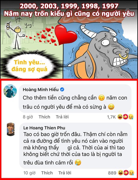Click the sad reaction on first comment
The width and height of the screenshot is (138, 180).
point(131,117)
